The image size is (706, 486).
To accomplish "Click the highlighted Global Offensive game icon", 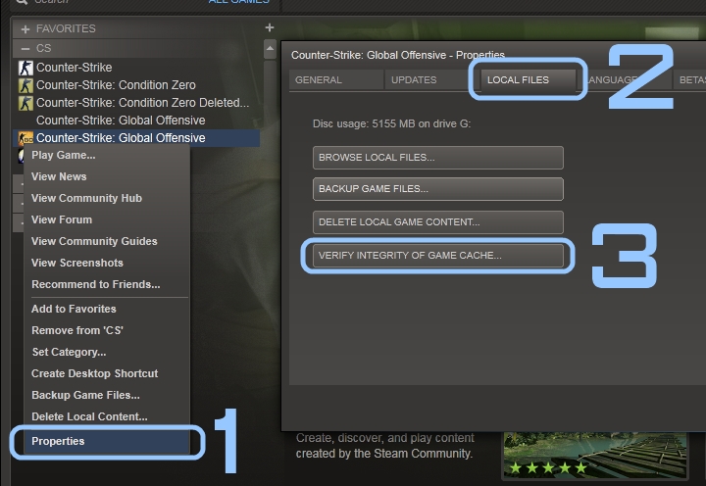I will tap(25, 138).
